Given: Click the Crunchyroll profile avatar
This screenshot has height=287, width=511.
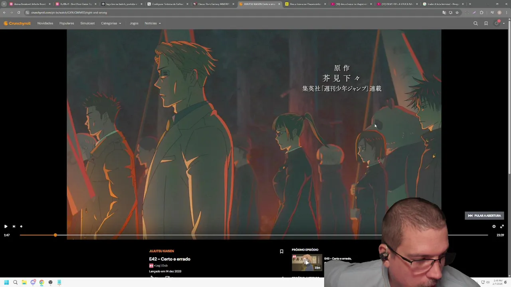Looking at the screenshot, I should pyautogui.click(x=497, y=24).
